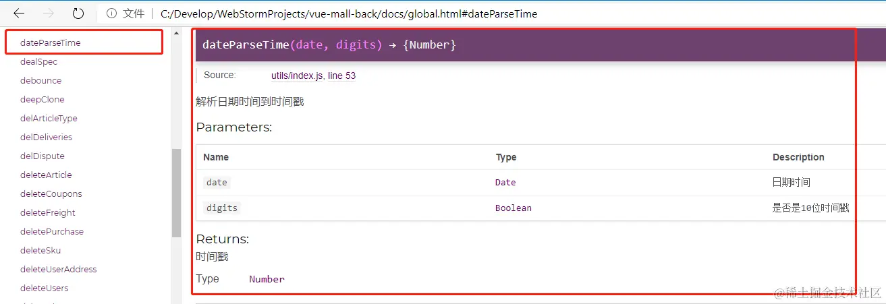The image size is (886, 304).
Task: Click the Type column header
Action: tap(506, 157)
